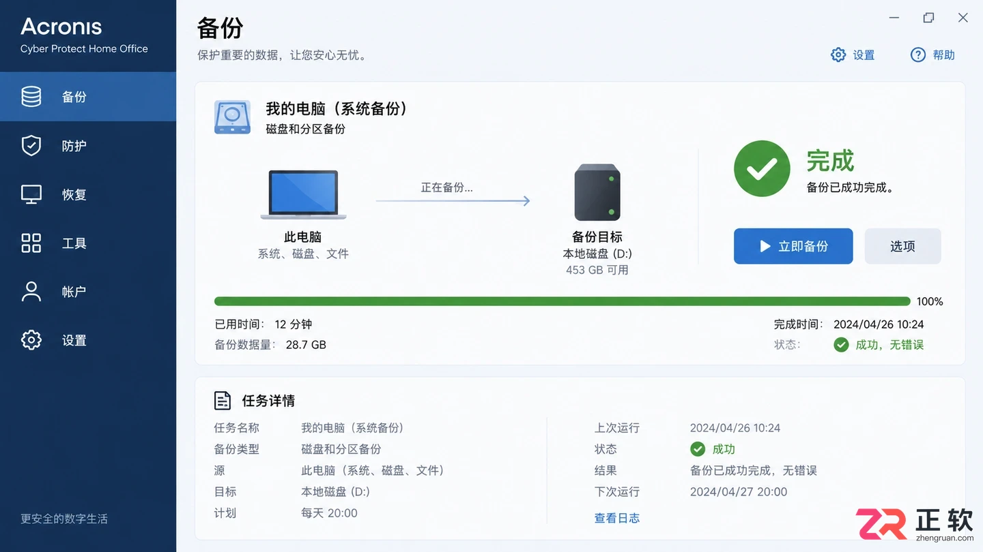Open the 查看日志 link

[617, 518]
